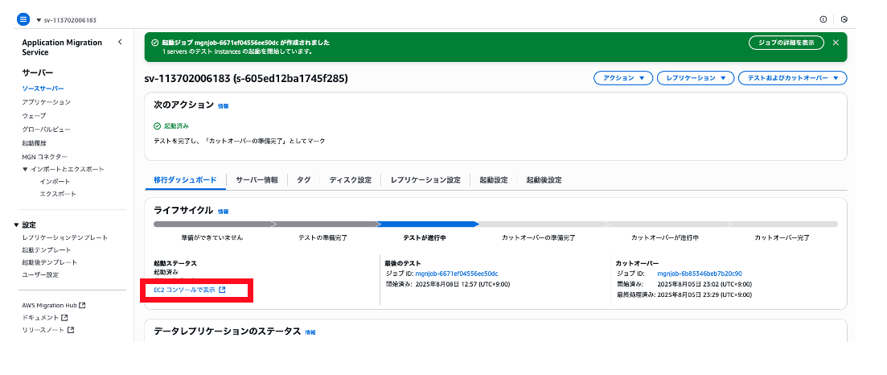The width and height of the screenshot is (887, 375).
Task: Open アプリケーション in the sidebar
Action: (47, 102)
